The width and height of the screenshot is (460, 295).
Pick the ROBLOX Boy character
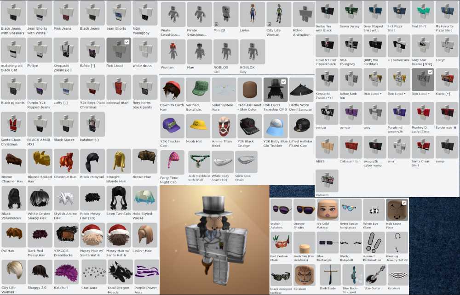point(252,51)
